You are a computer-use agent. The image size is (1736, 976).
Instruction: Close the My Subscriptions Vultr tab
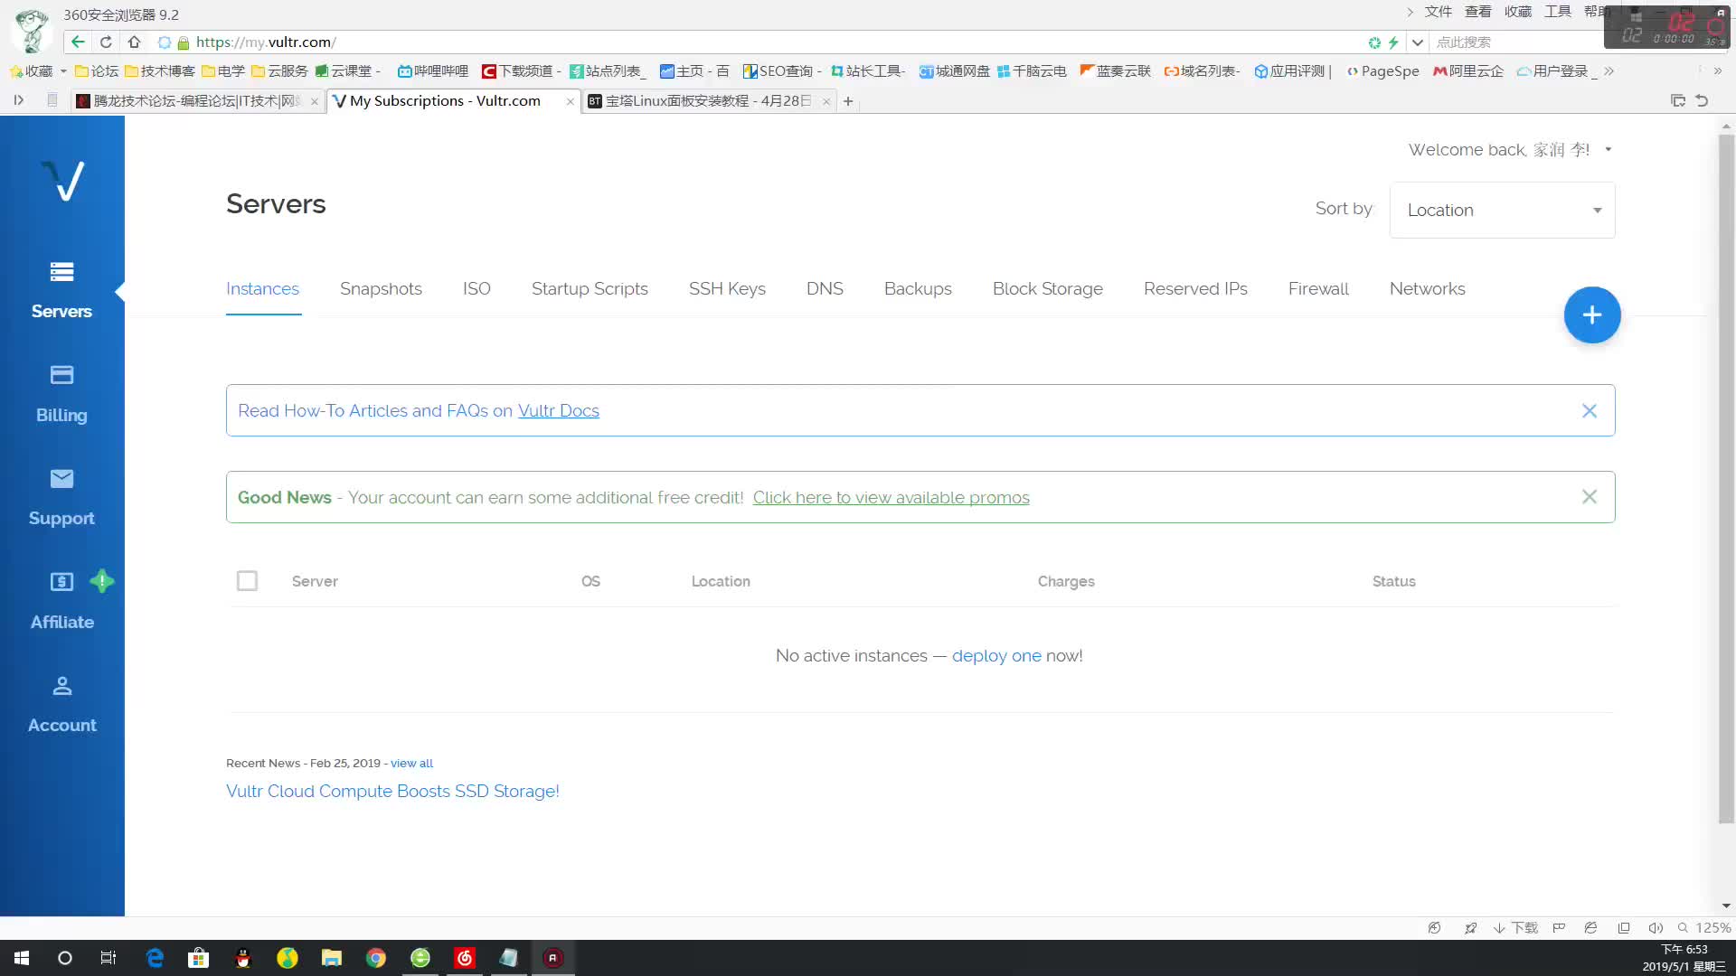click(x=570, y=101)
